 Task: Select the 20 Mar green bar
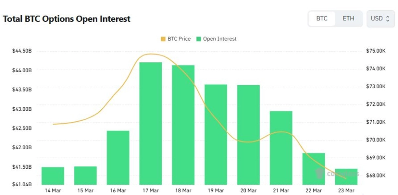249,134
